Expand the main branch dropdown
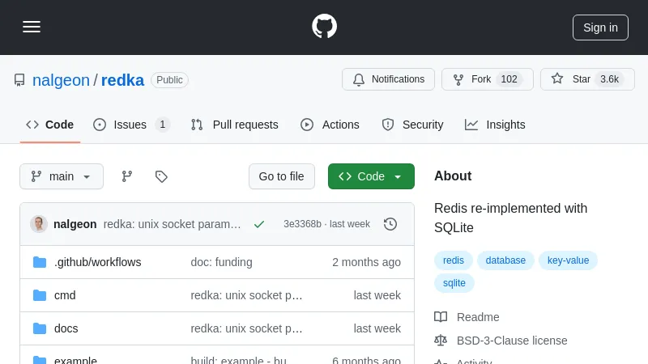Screen dimensions: 648x364 pos(62,176)
